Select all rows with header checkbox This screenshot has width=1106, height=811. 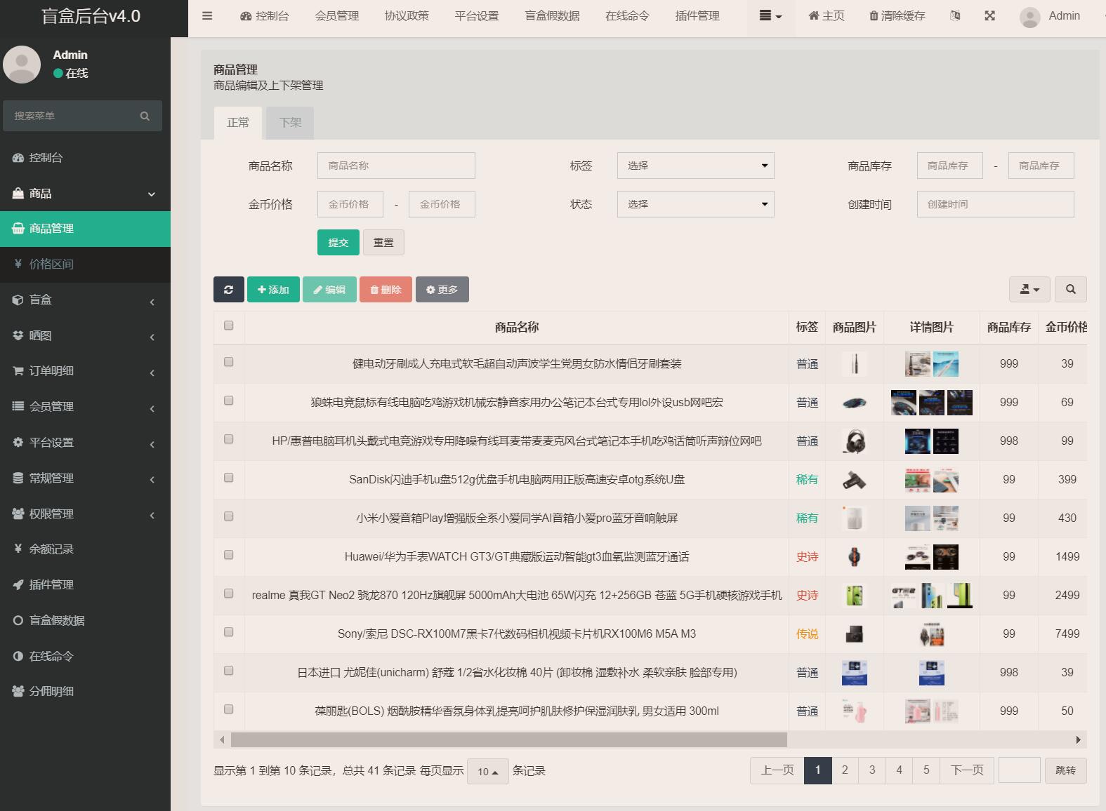coord(228,325)
